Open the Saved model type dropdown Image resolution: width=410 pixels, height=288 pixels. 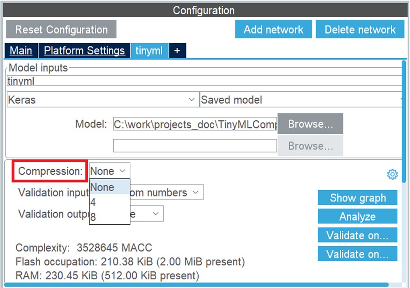[x=301, y=100]
